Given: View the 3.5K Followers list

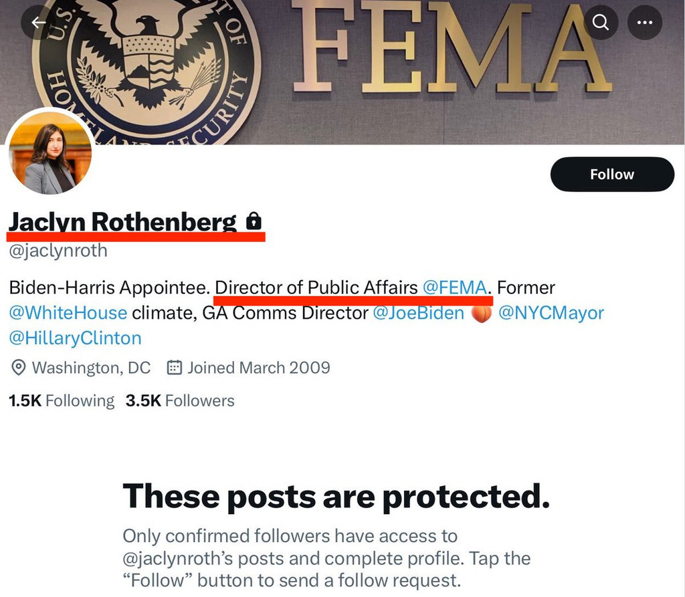Looking at the screenshot, I should pyautogui.click(x=180, y=401).
